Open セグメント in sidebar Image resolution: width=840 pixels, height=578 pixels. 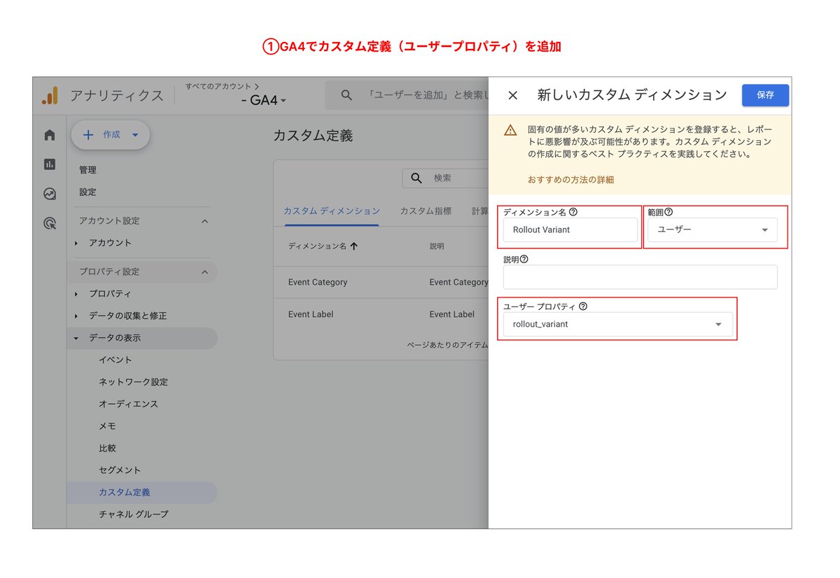tap(120, 470)
